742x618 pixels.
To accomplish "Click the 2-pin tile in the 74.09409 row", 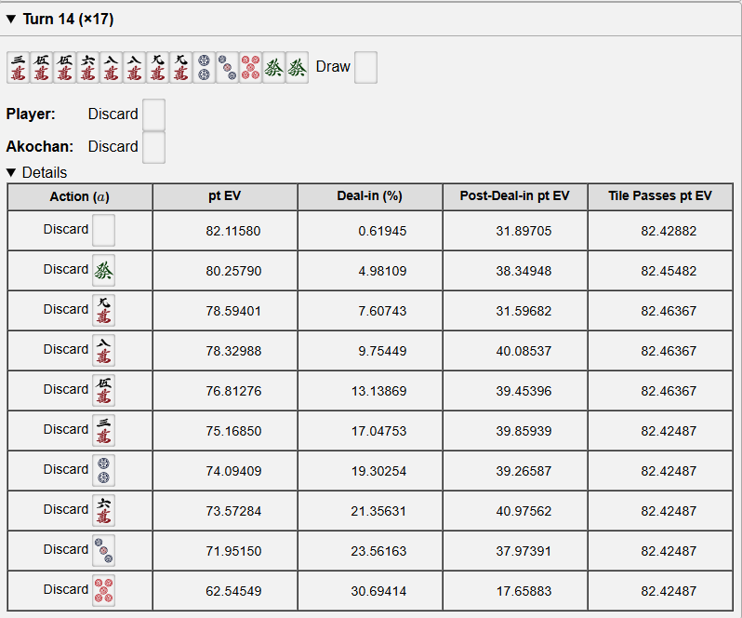I will (x=103, y=471).
